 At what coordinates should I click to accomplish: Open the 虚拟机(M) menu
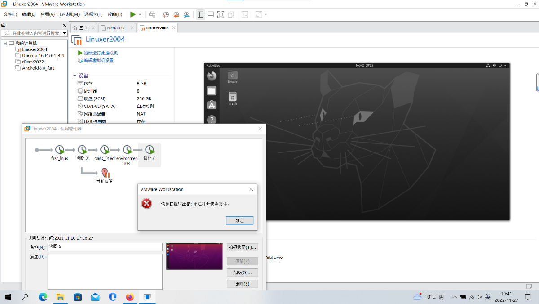click(69, 14)
